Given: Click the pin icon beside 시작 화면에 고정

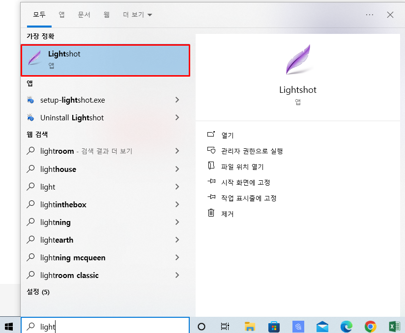Looking at the screenshot, I should [x=211, y=181].
